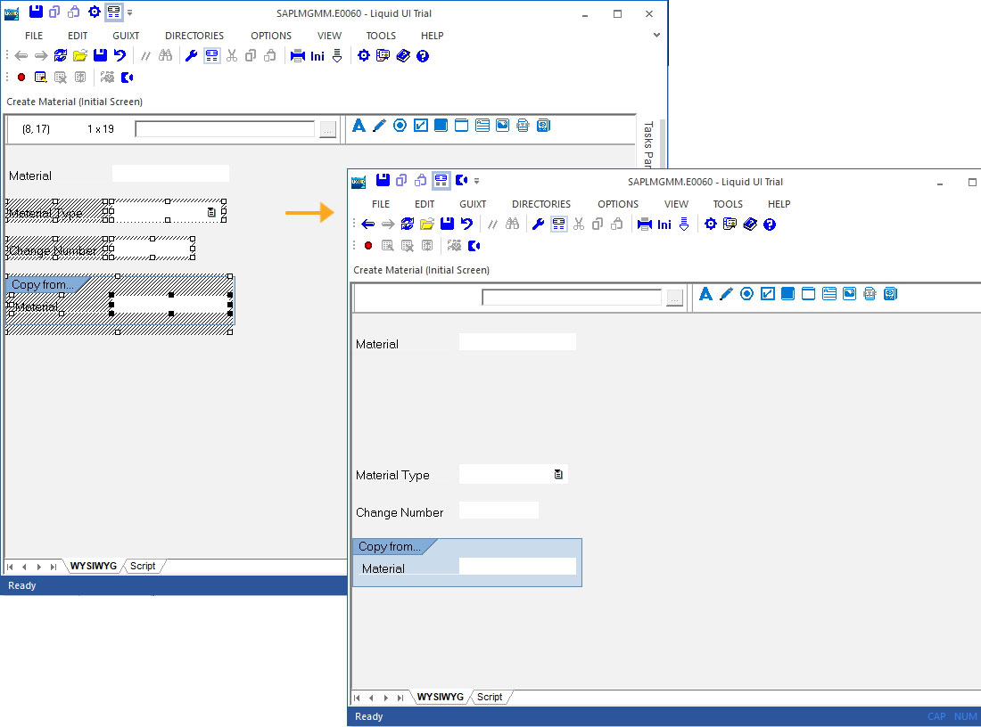Click the Change Number input field in the front window
Image resolution: width=981 pixels, height=727 pixels.
click(x=499, y=511)
